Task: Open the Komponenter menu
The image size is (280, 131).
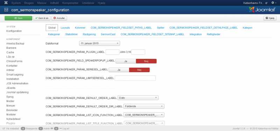Action: (x=70, y=3)
